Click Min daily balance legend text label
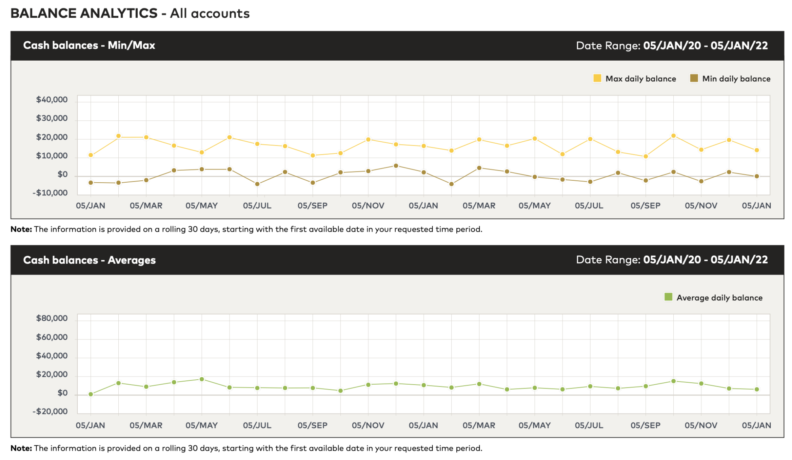The image size is (792, 460). (x=736, y=79)
